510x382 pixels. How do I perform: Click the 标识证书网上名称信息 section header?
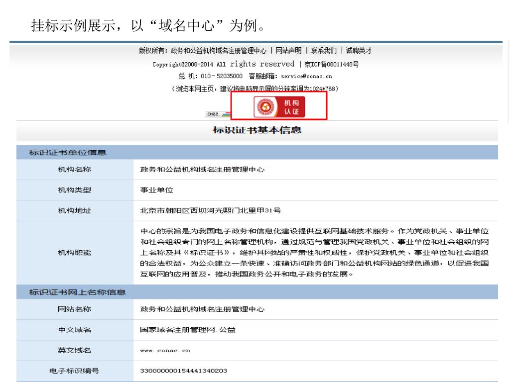[257, 292]
